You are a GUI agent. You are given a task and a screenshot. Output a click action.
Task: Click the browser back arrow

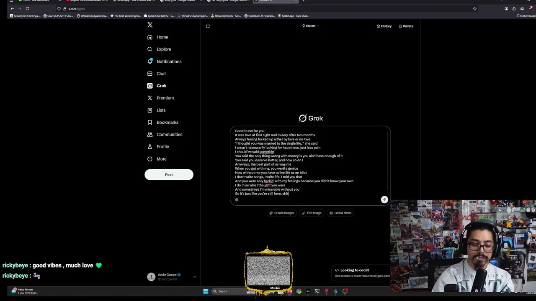[12, 8]
